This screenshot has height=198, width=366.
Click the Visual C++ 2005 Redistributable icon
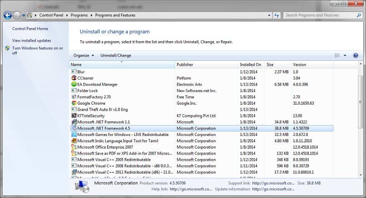coord(74,160)
